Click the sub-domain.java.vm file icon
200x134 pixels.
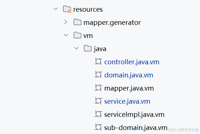point(98,127)
